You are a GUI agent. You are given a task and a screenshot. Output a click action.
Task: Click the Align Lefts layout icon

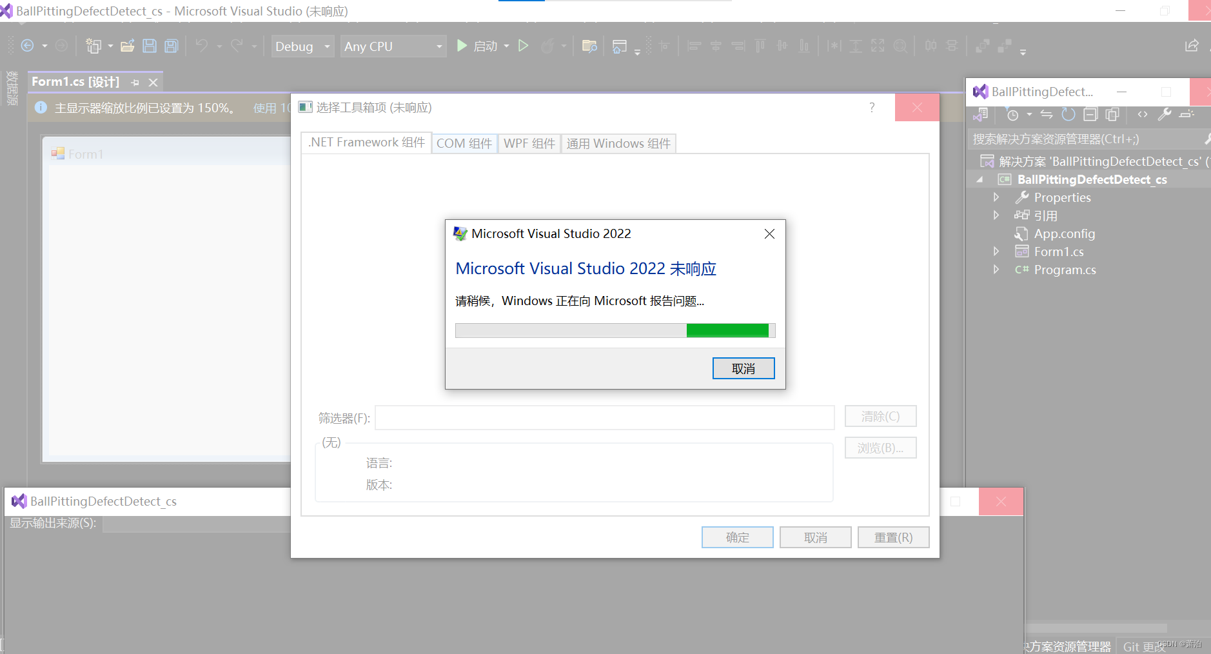coord(694,46)
